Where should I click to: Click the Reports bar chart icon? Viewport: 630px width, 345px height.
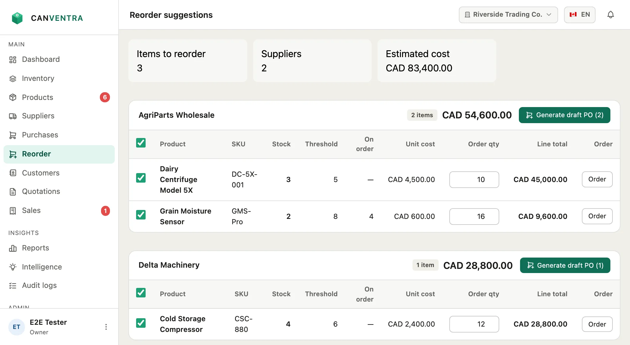(12, 248)
